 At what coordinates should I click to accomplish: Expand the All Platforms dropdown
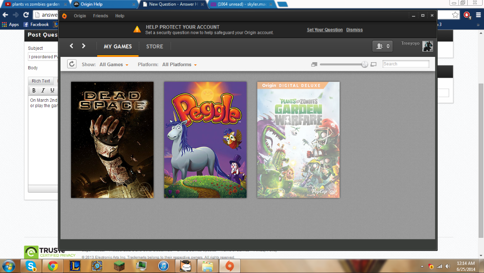pyautogui.click(x=179, y=64)
